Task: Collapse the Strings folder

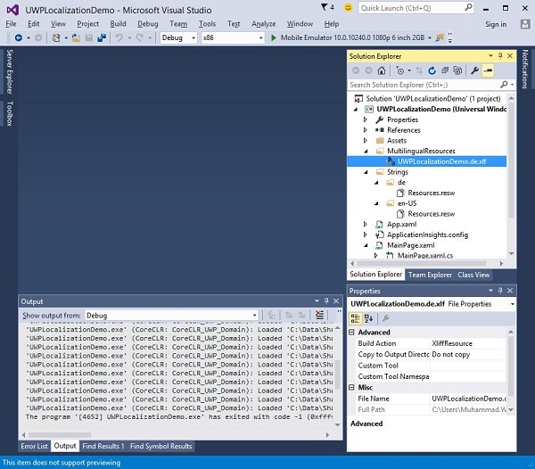Action: 366,172
